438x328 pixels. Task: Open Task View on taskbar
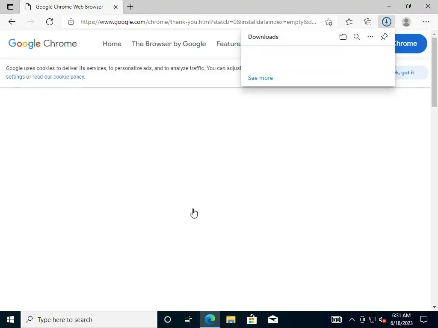point(188,319)
